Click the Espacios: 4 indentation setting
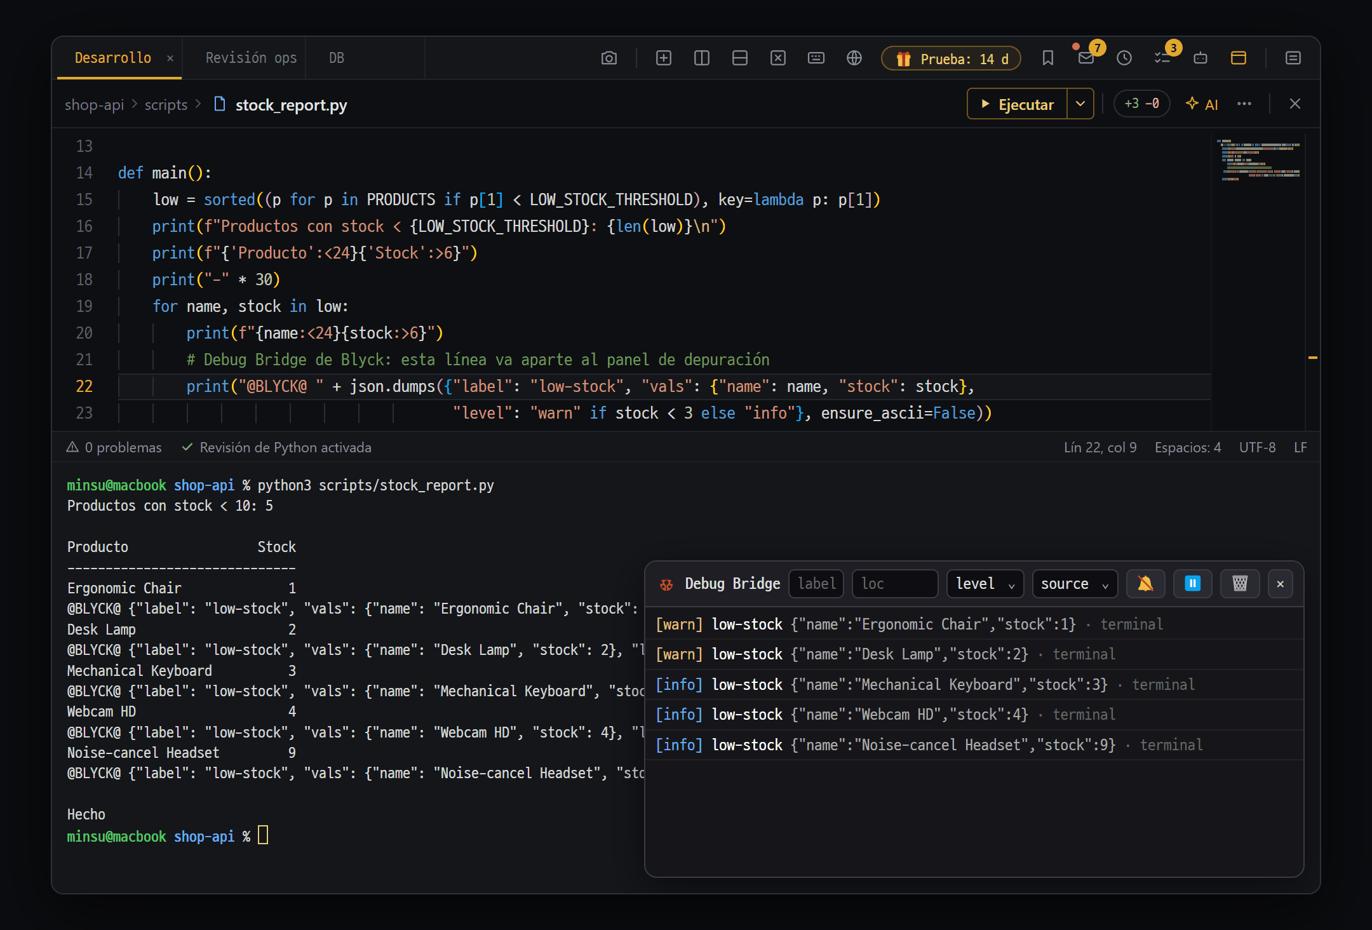The height and width of the screenshot is (930, 1372). 1188,447
